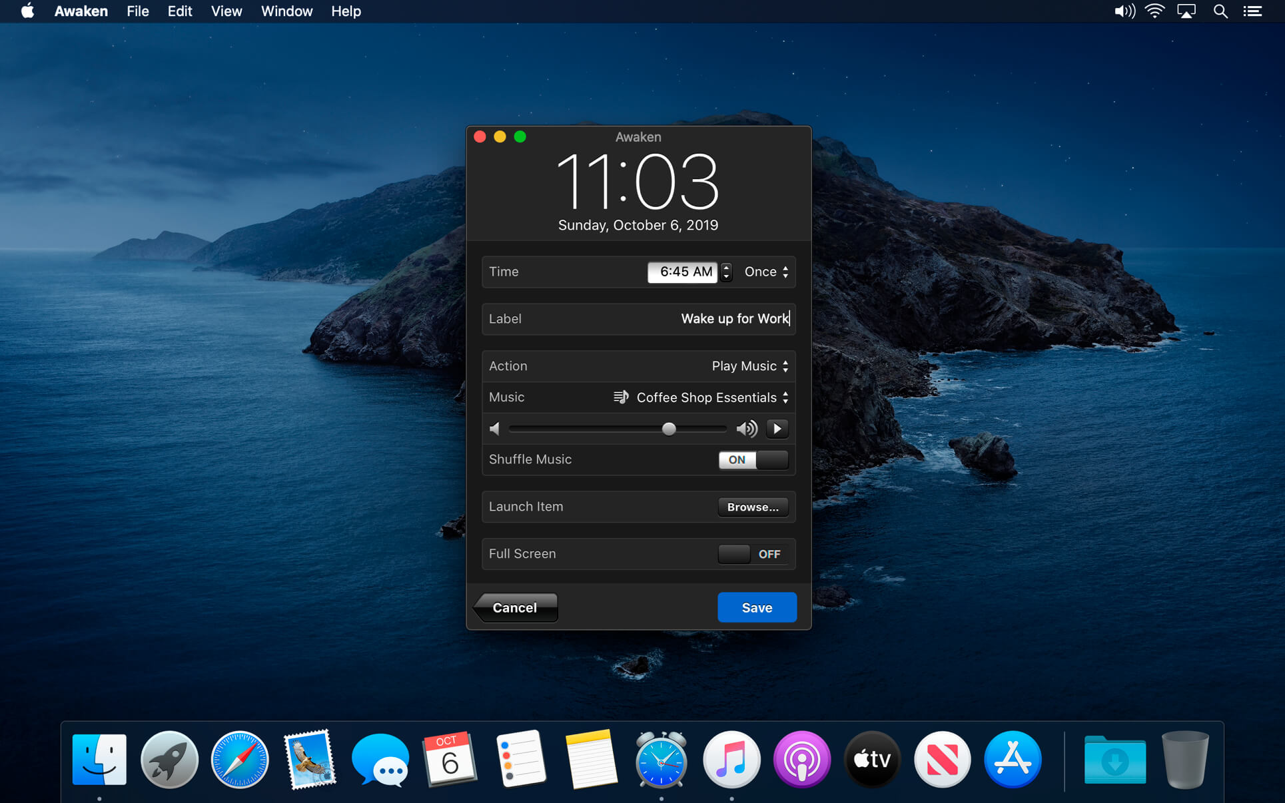This screenshot has height=803, width=1285.
Task: Play the music preview
Action: pyautogui.click(x=777, y=429)
